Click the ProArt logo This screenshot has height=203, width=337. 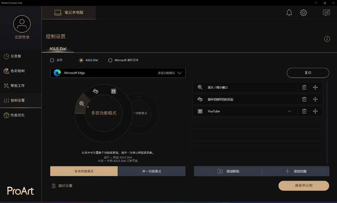(x=21, y=191)
